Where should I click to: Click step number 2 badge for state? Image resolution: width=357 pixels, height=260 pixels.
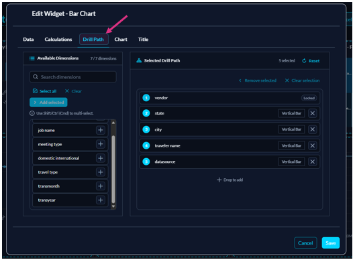pyautogui.click(x=146, y=113)
